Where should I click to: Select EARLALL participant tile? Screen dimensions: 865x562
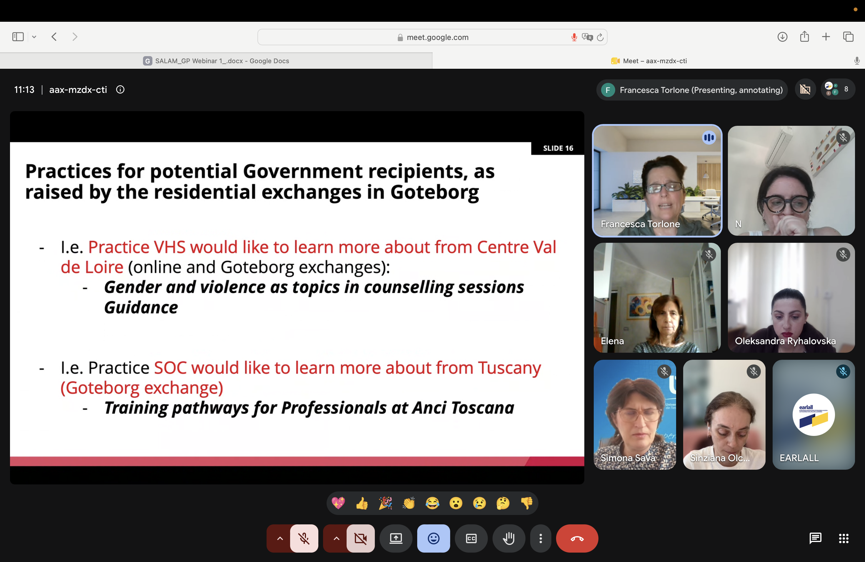point(814,415)
